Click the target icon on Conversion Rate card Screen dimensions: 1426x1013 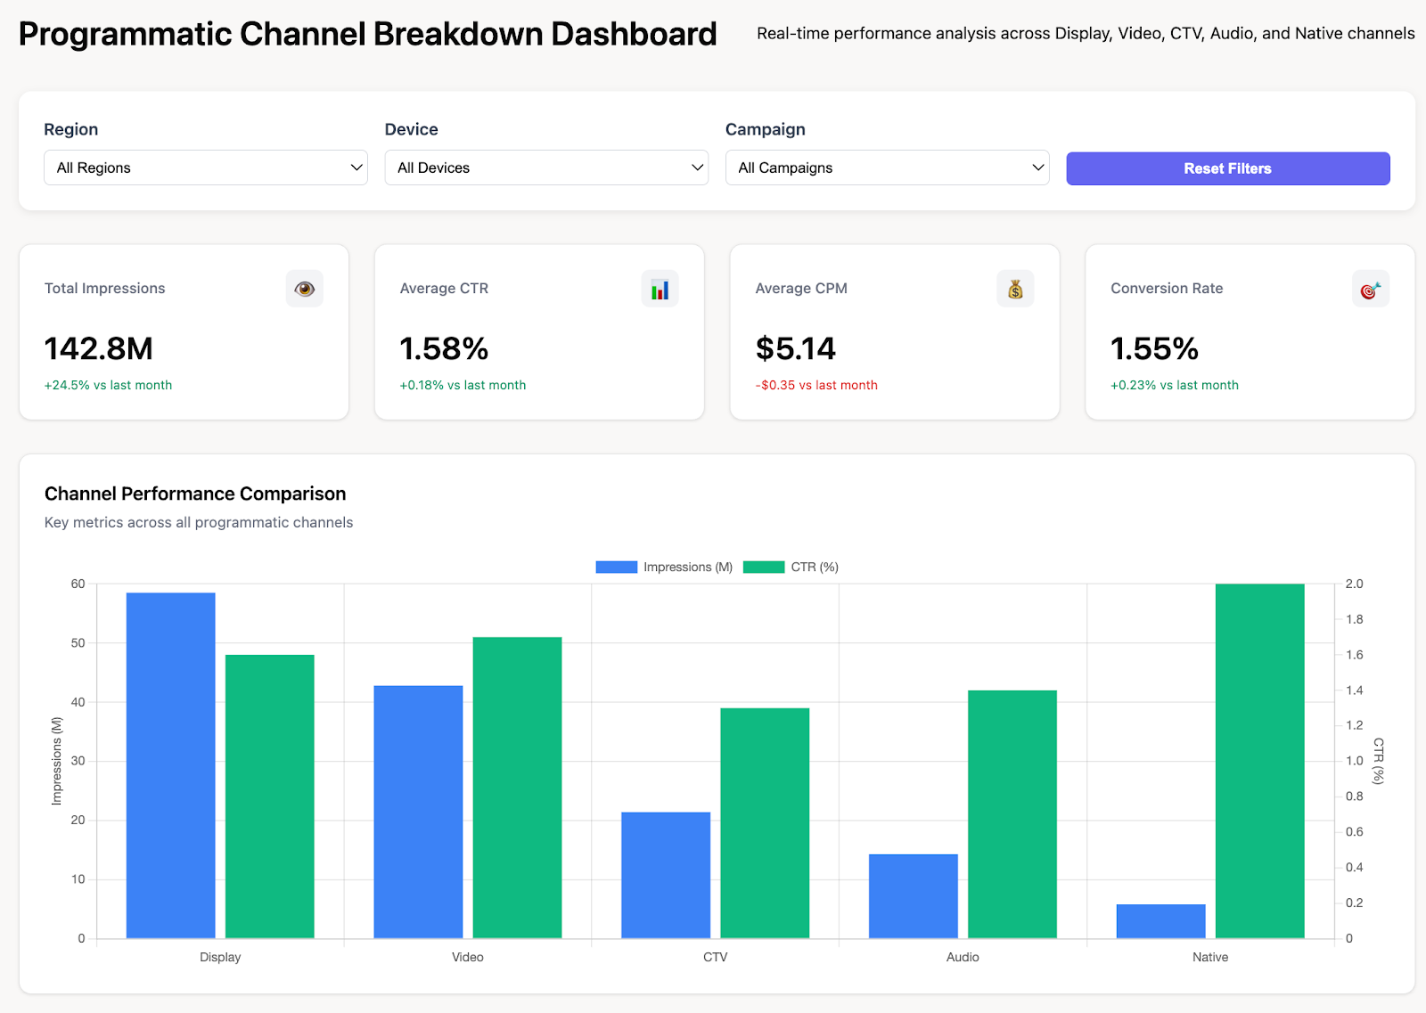coord(1370,288)
